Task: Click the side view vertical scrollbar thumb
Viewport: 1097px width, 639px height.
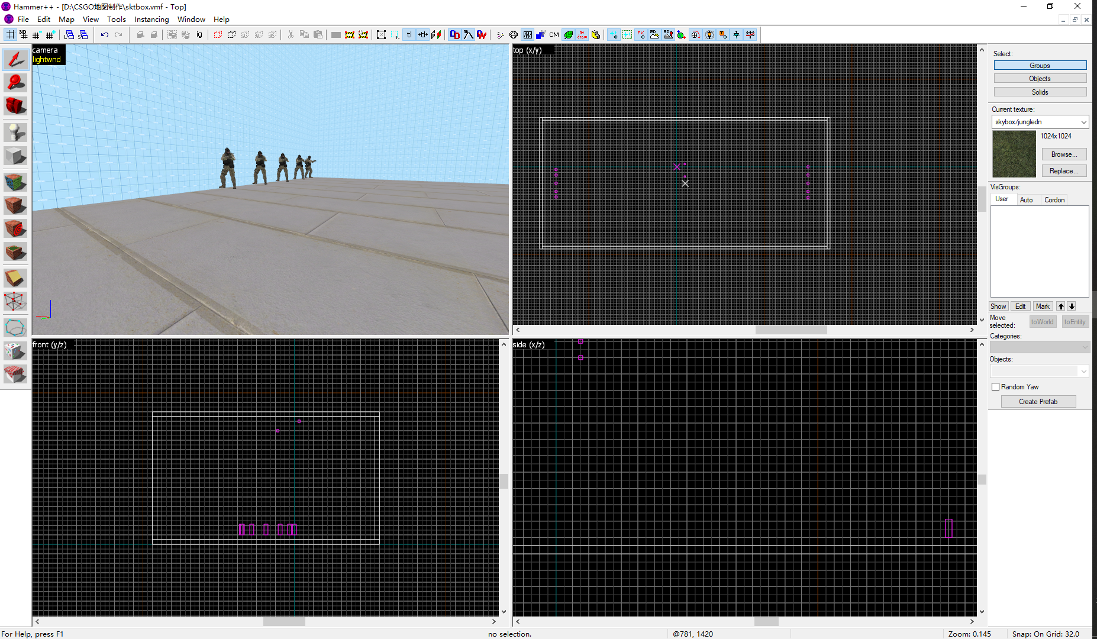Action: 982,479
